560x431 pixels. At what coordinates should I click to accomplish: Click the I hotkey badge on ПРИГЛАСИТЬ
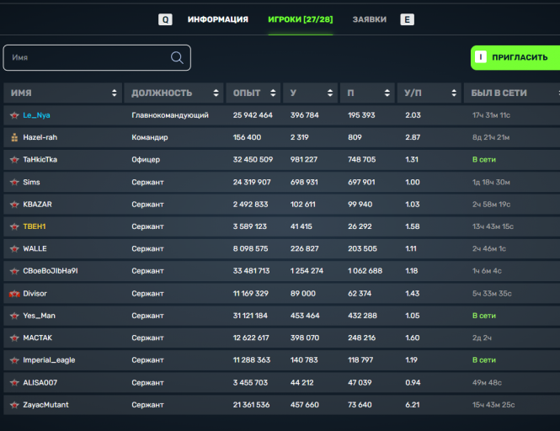coord(481,57)
